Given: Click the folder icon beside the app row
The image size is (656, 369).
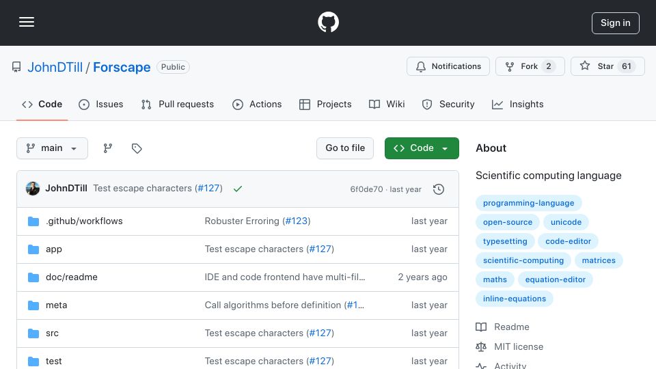Looking at the screenshot, I should click(33, 249).
